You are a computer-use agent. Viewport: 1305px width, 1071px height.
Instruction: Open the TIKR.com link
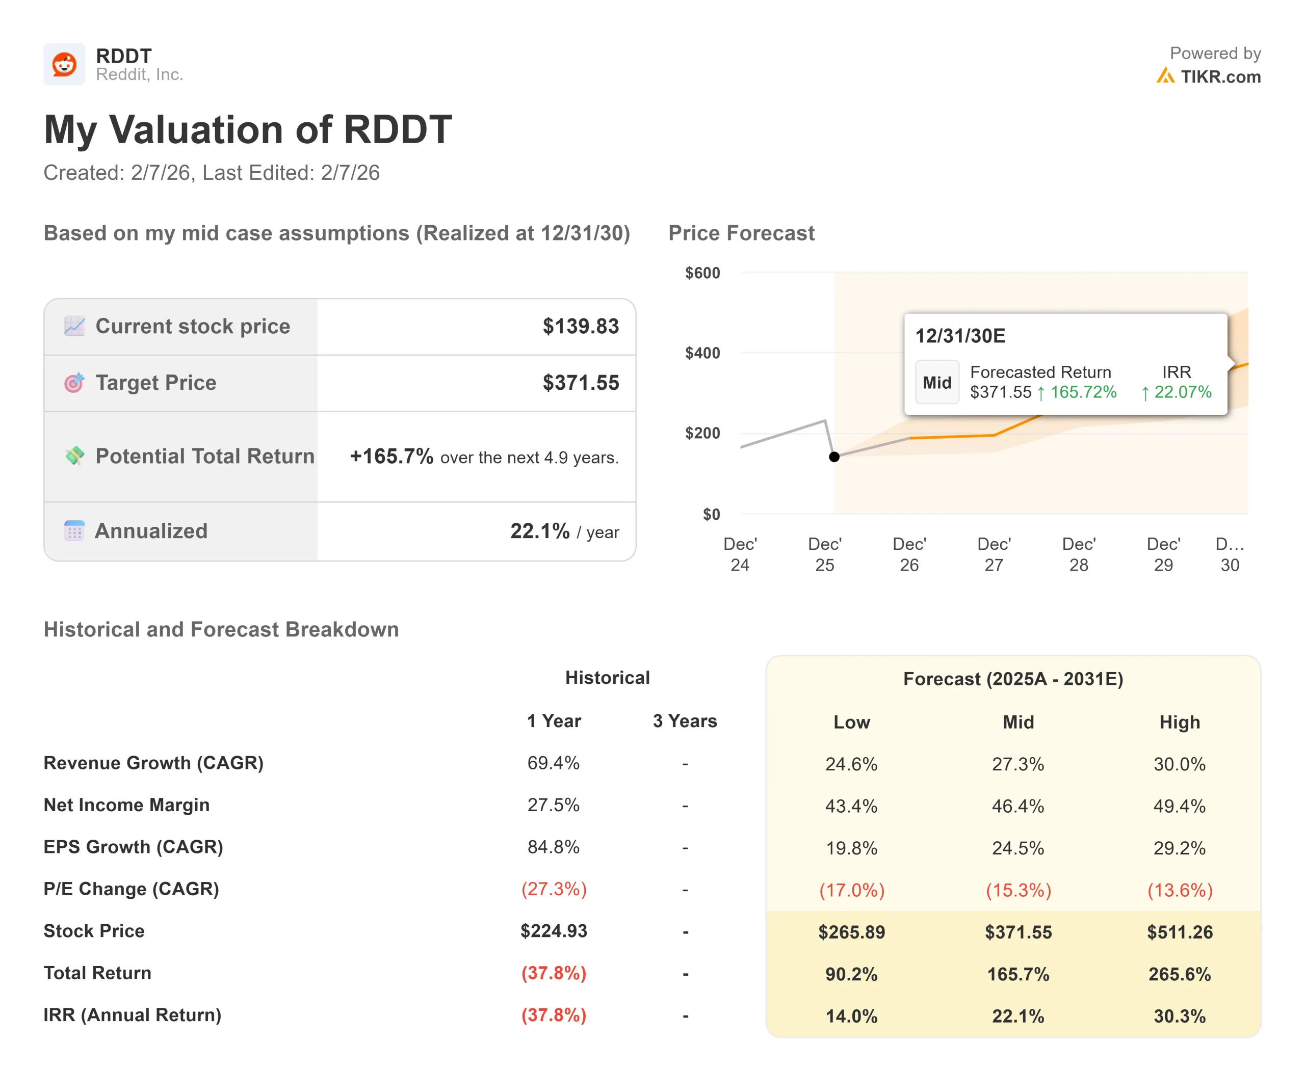(1220, 76)
